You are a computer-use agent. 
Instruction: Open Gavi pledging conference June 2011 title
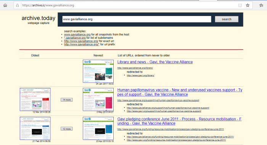point(179,121)
